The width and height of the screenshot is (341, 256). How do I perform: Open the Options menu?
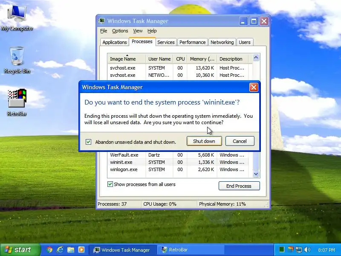(120, 31)
